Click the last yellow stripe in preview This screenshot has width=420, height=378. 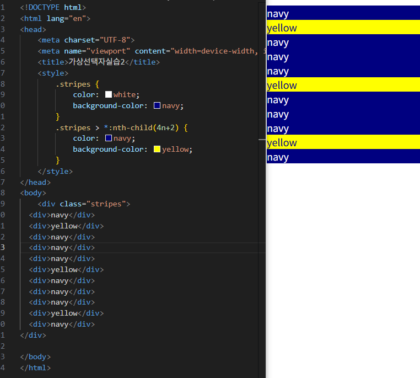click(x=343, y=142)
